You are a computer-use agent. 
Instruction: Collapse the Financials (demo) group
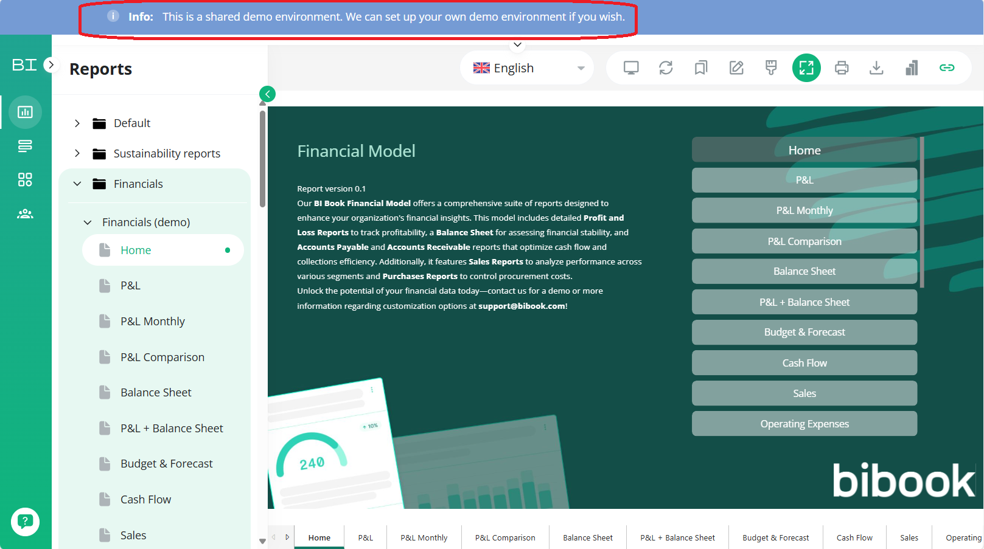[x=88, y=223]
